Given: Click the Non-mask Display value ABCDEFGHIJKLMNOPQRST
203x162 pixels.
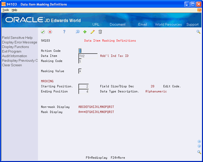Looking at the screenshot, I should pyautogui.click(x=96, y=107).
